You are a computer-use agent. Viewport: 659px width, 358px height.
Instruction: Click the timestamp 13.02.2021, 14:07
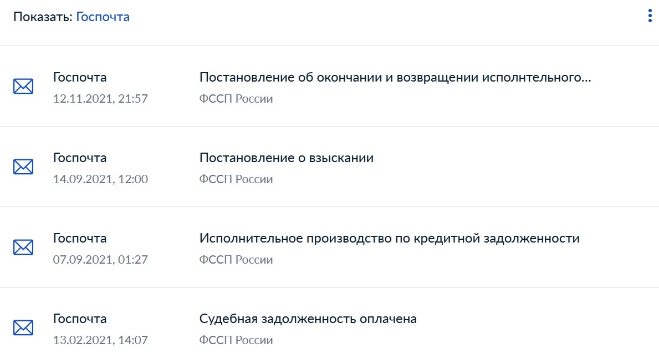[100, 340]
